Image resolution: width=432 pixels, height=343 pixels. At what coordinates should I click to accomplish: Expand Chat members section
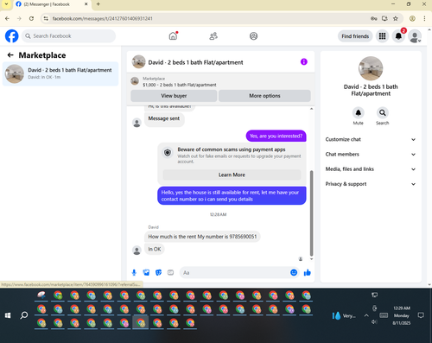[x=371, y=155]
